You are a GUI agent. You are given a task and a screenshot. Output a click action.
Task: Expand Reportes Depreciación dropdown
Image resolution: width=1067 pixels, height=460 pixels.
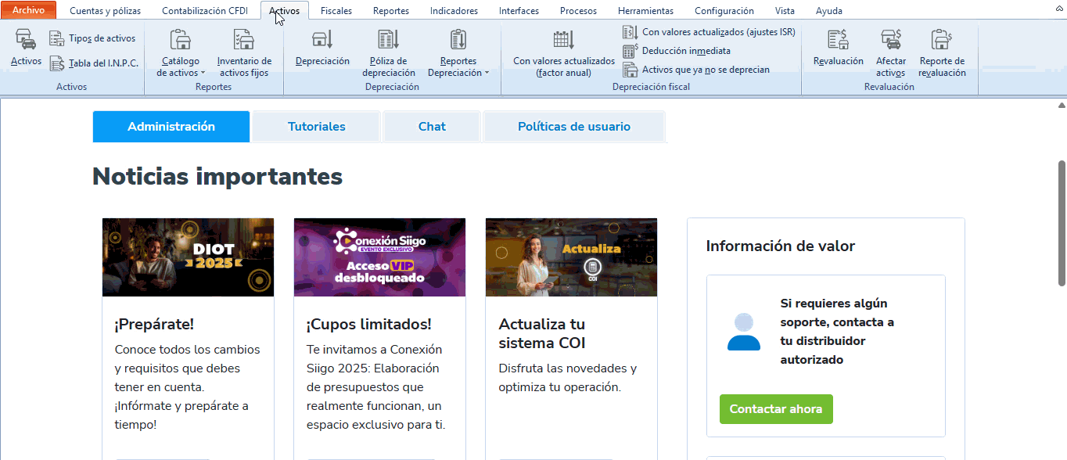tap(458, 72)
